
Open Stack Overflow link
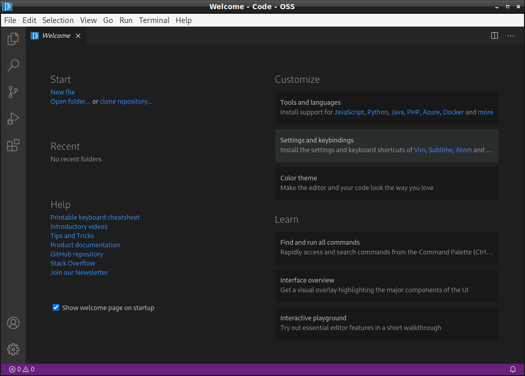pyautogui.click(x=73, y=264)
